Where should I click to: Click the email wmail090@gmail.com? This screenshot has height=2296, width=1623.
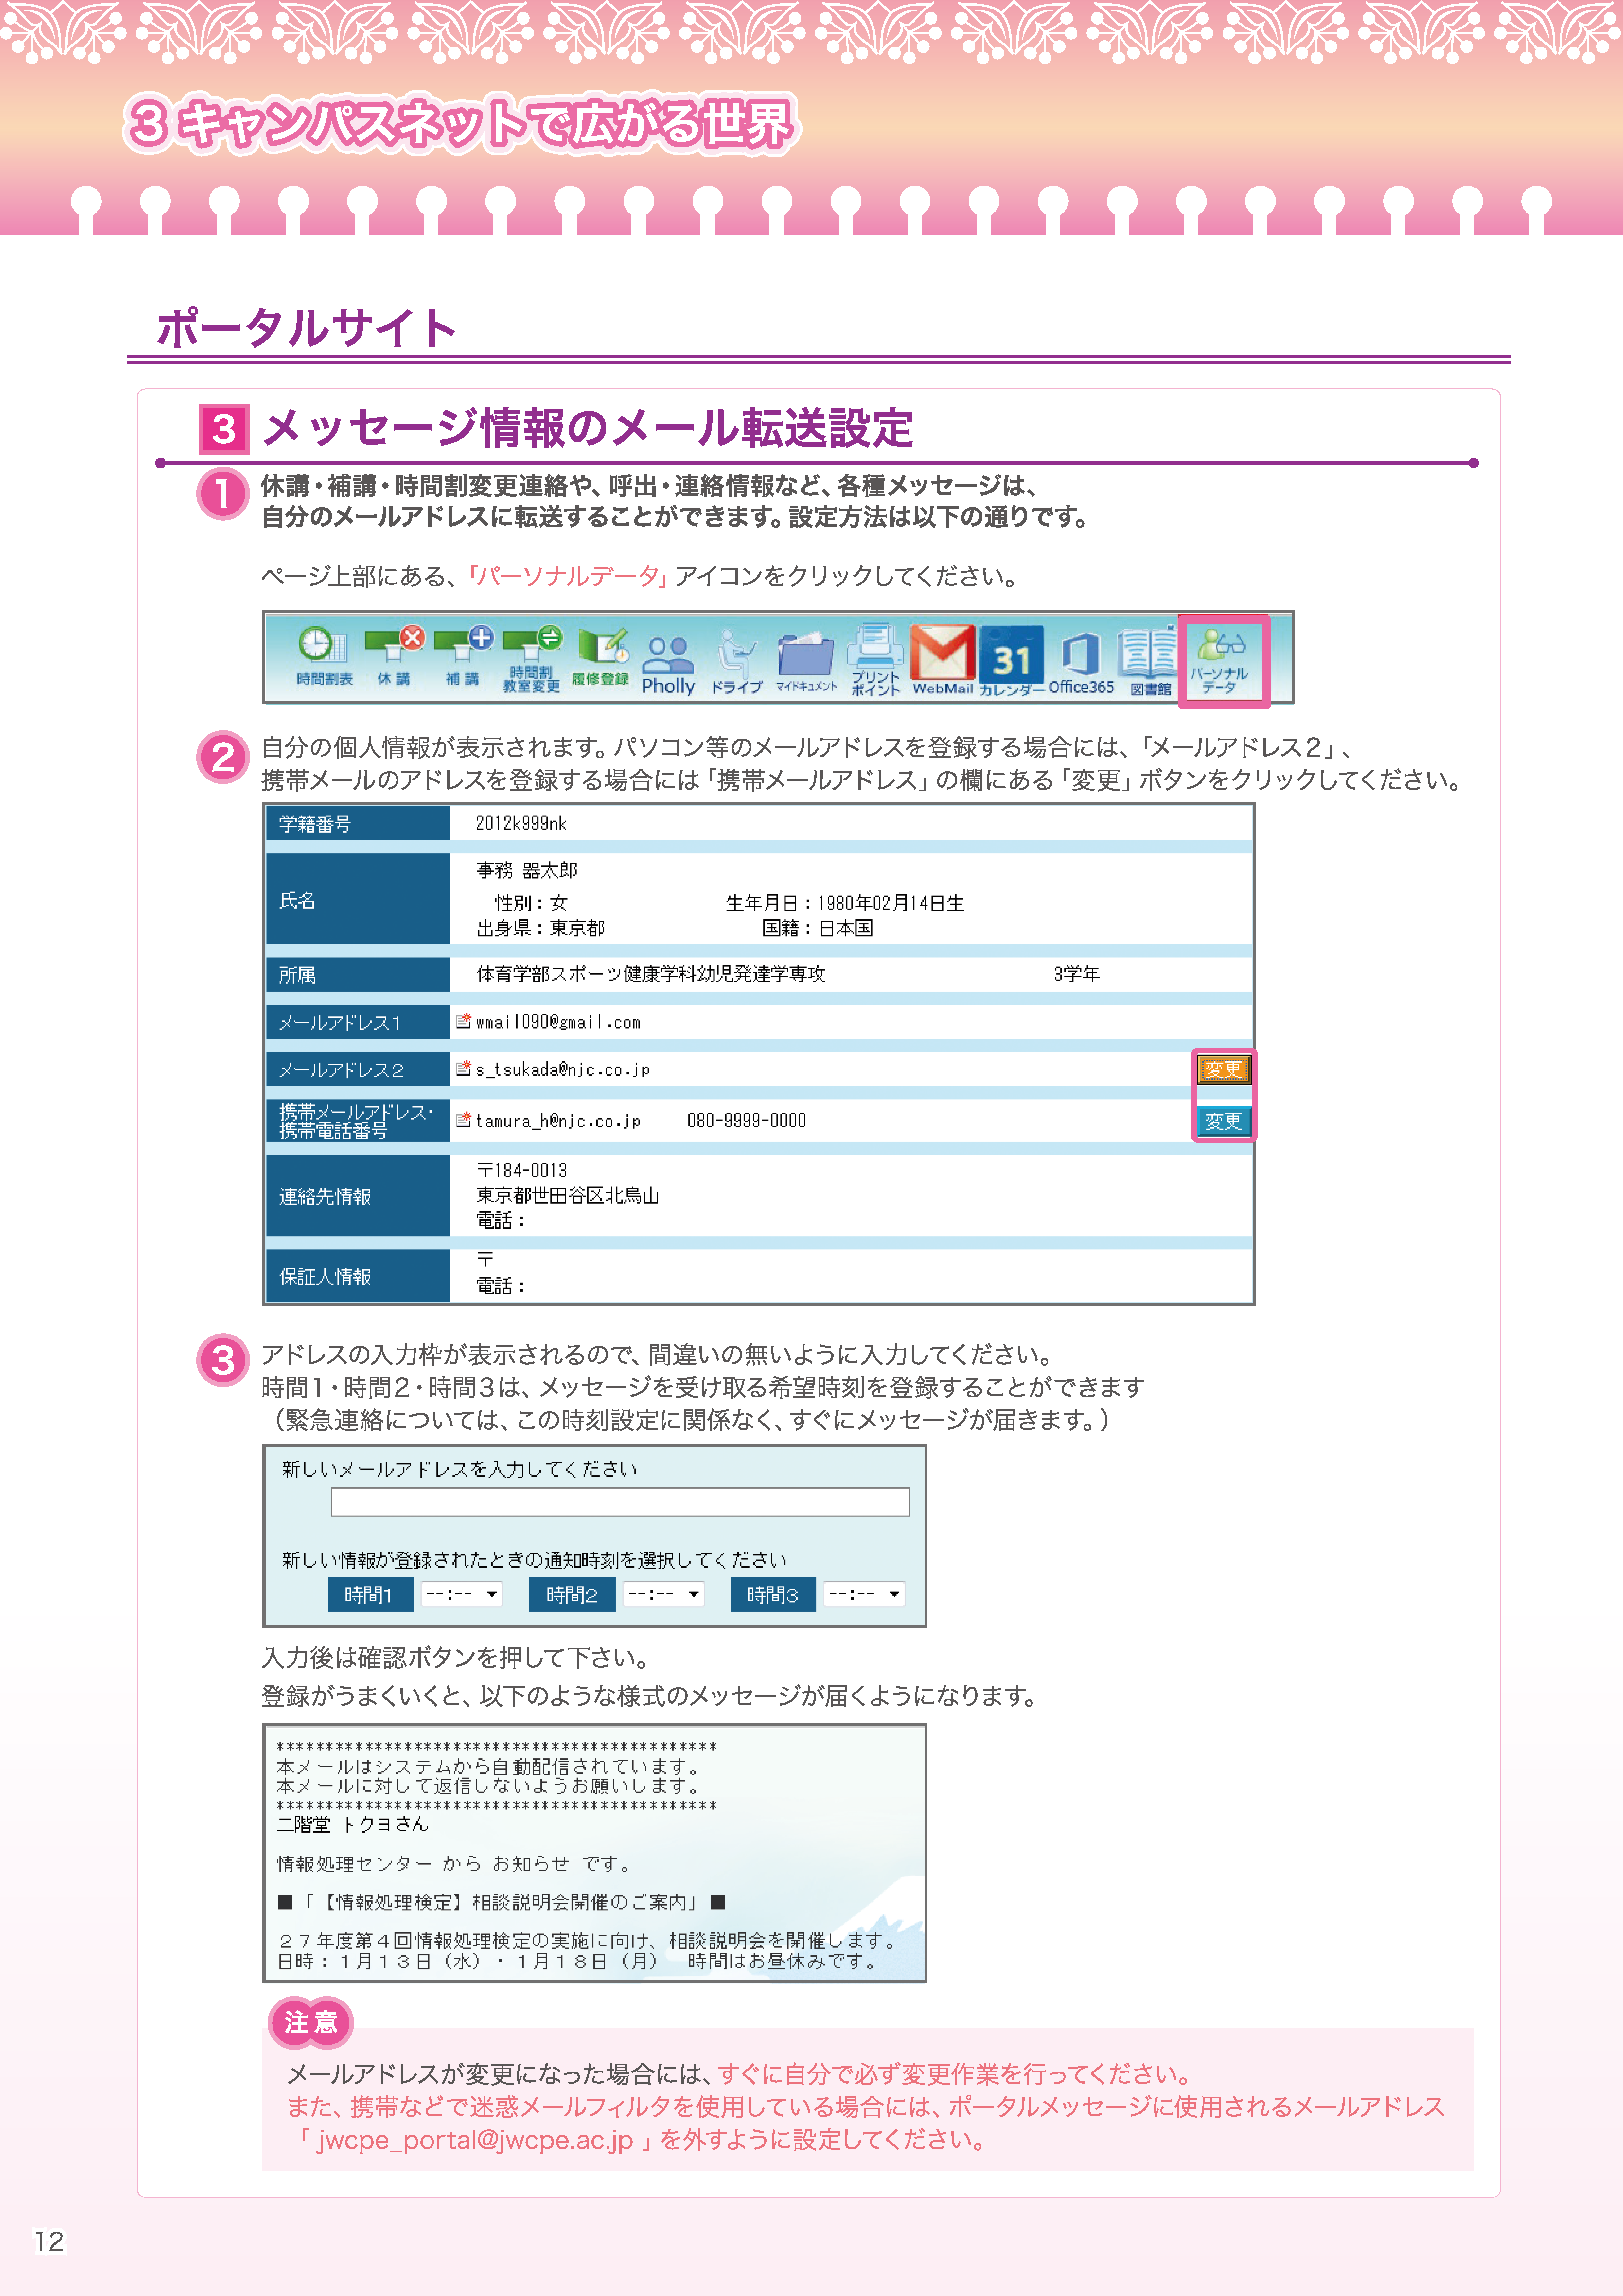point(558,1022)
